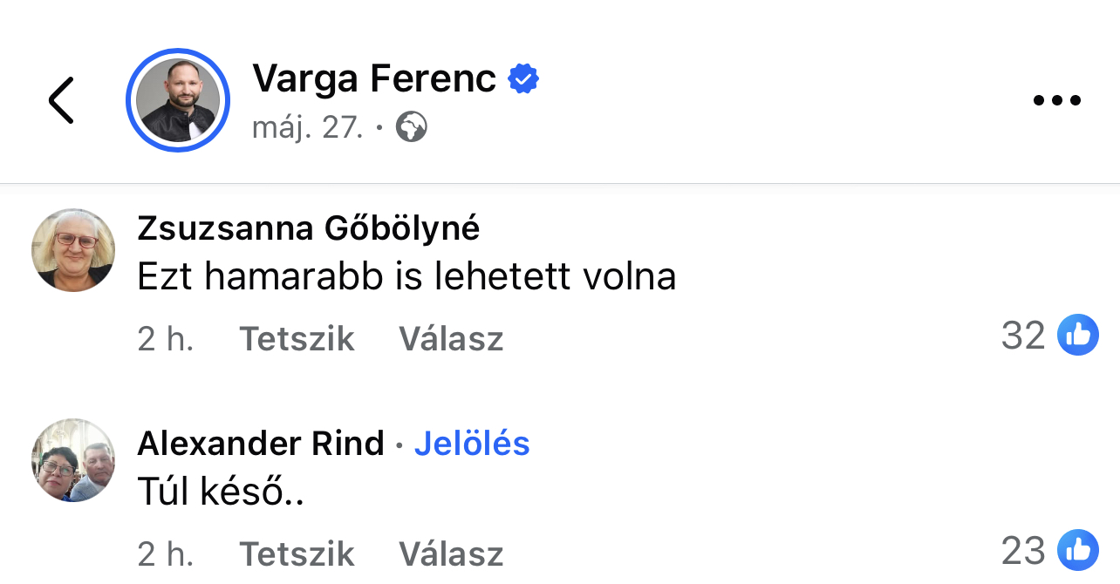Open Varga Ferenc's profile picture

click(178, 100)
